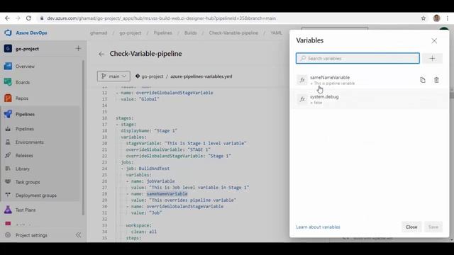Click the Save button in Variables panel
This screenshot has height=255, width=454.
pos(433,227)
